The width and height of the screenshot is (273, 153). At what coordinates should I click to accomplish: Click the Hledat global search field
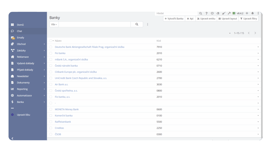[176, 13]
